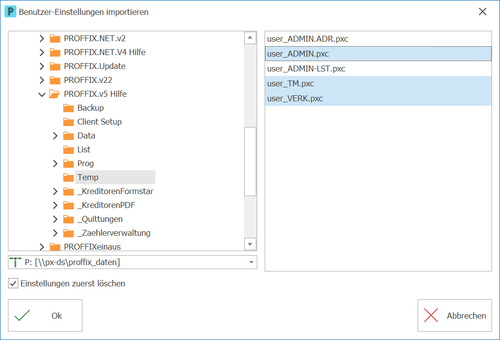The image size is (500, 340).
Task: Expand the Data subfolder node
Action: click(55, 136)
